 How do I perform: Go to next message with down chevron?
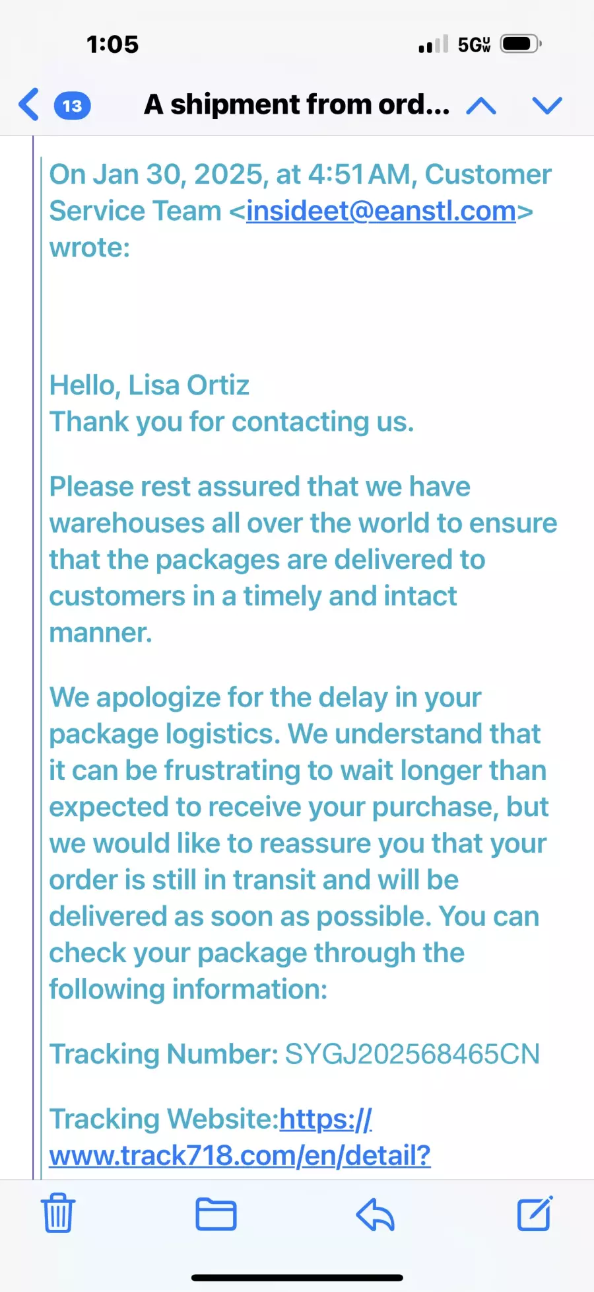pos(546,106)
